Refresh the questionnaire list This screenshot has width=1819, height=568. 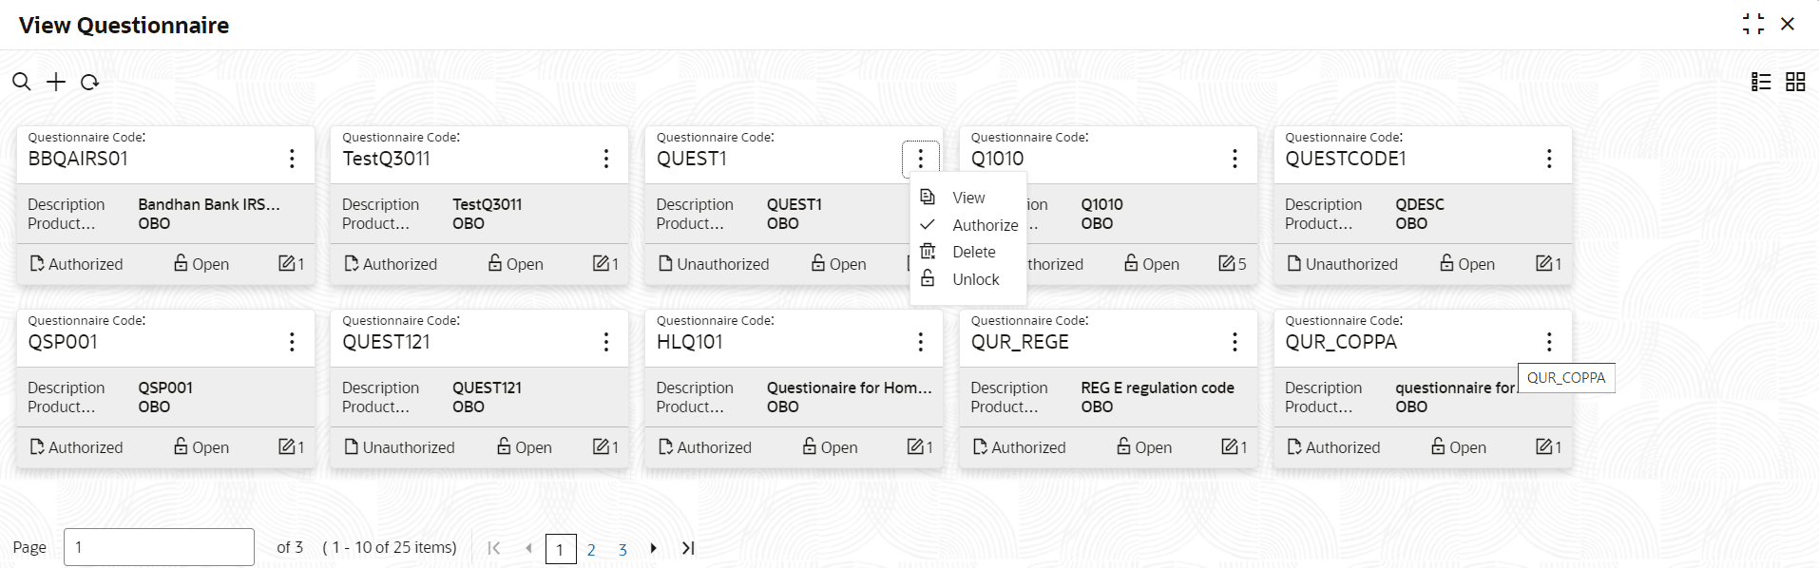tap(90, 83)
